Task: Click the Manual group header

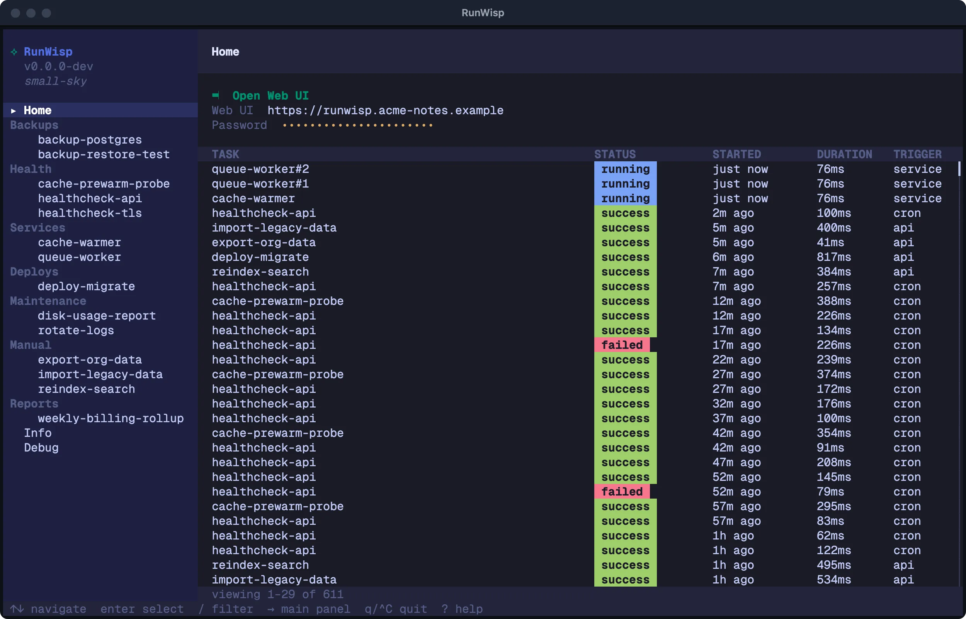Action: [x=31, y=345]
